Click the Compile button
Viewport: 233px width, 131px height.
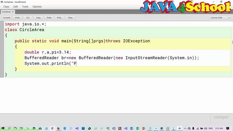[7, 17]
